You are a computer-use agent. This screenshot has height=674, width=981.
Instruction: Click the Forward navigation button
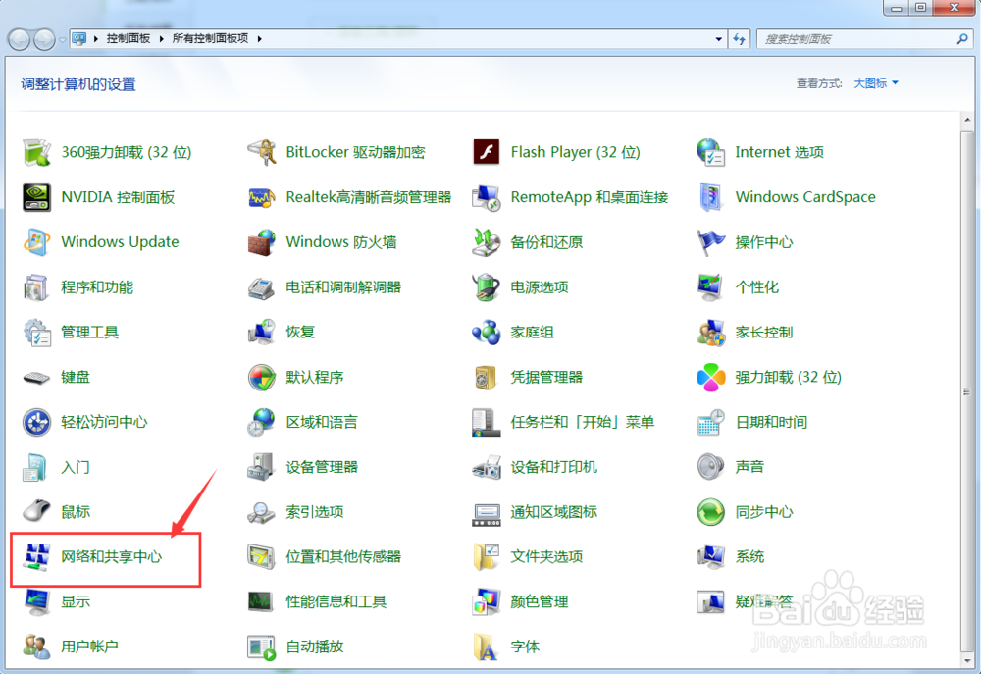click(x=44, y=40)
